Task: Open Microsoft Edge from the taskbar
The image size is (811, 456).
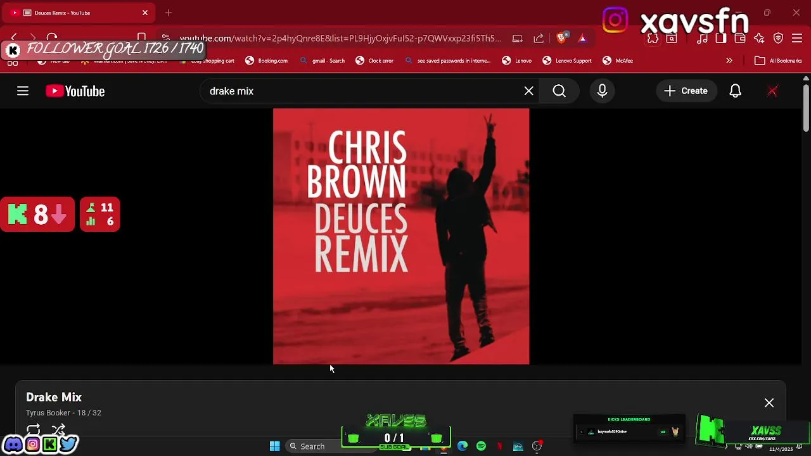Action: pos(463,446)
